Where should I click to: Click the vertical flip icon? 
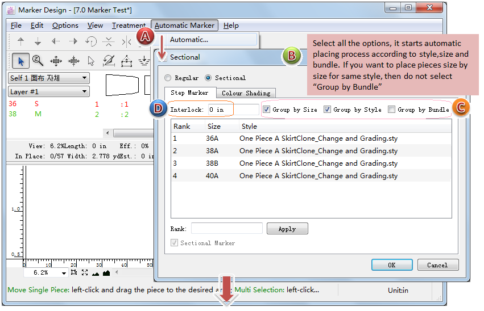point(109,41)
